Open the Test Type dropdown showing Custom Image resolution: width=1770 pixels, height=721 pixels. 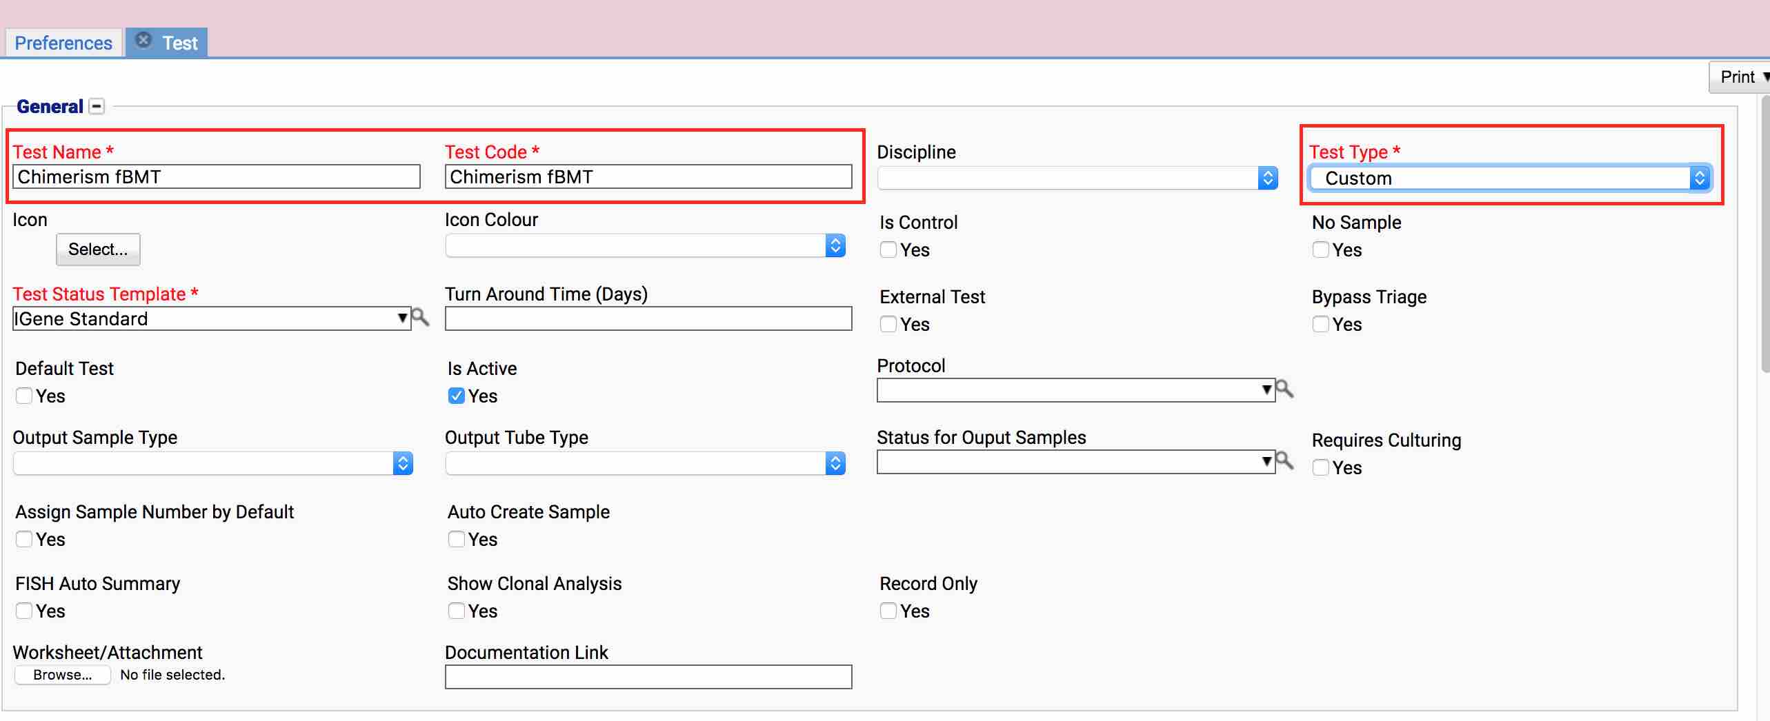tap(1510, 179)
